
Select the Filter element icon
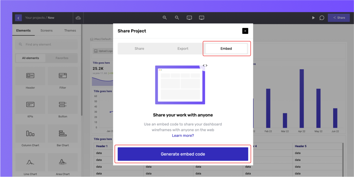(63, 76)
